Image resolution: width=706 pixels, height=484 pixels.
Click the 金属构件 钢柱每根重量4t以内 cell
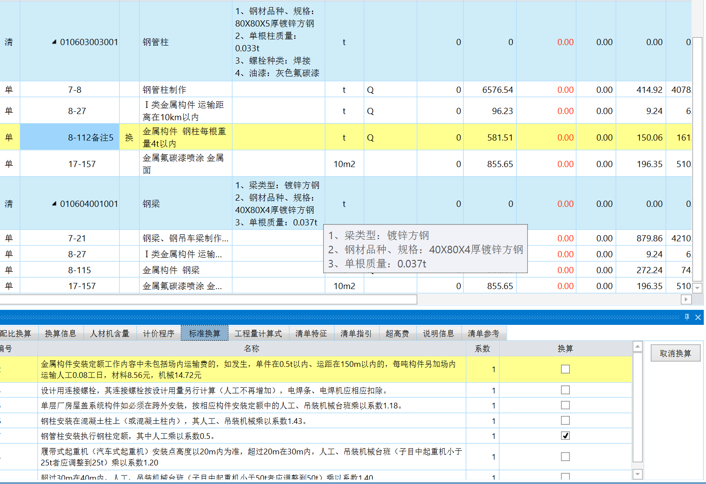[186, 137]
